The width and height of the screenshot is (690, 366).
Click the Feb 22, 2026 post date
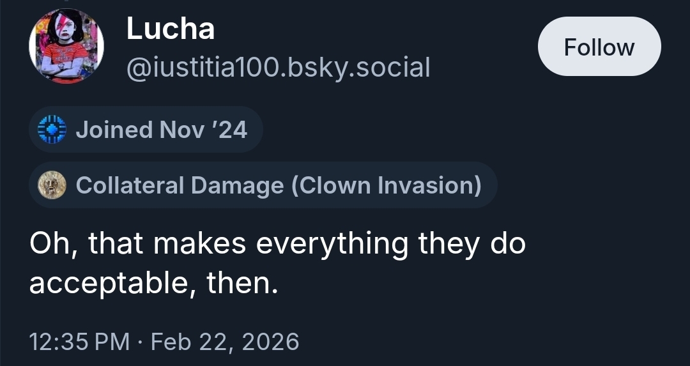point(225,341)
